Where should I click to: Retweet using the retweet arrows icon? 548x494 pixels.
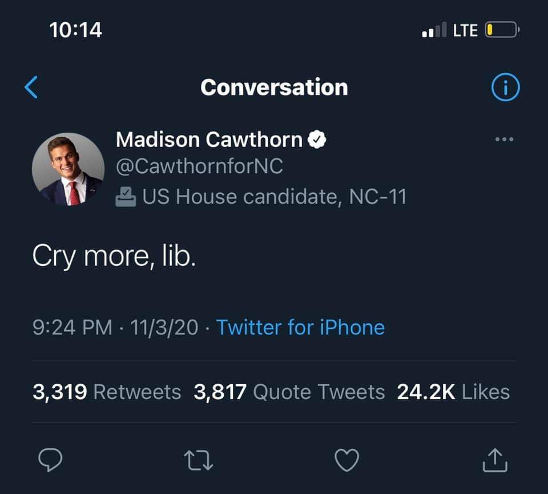(x=199, y=461)
